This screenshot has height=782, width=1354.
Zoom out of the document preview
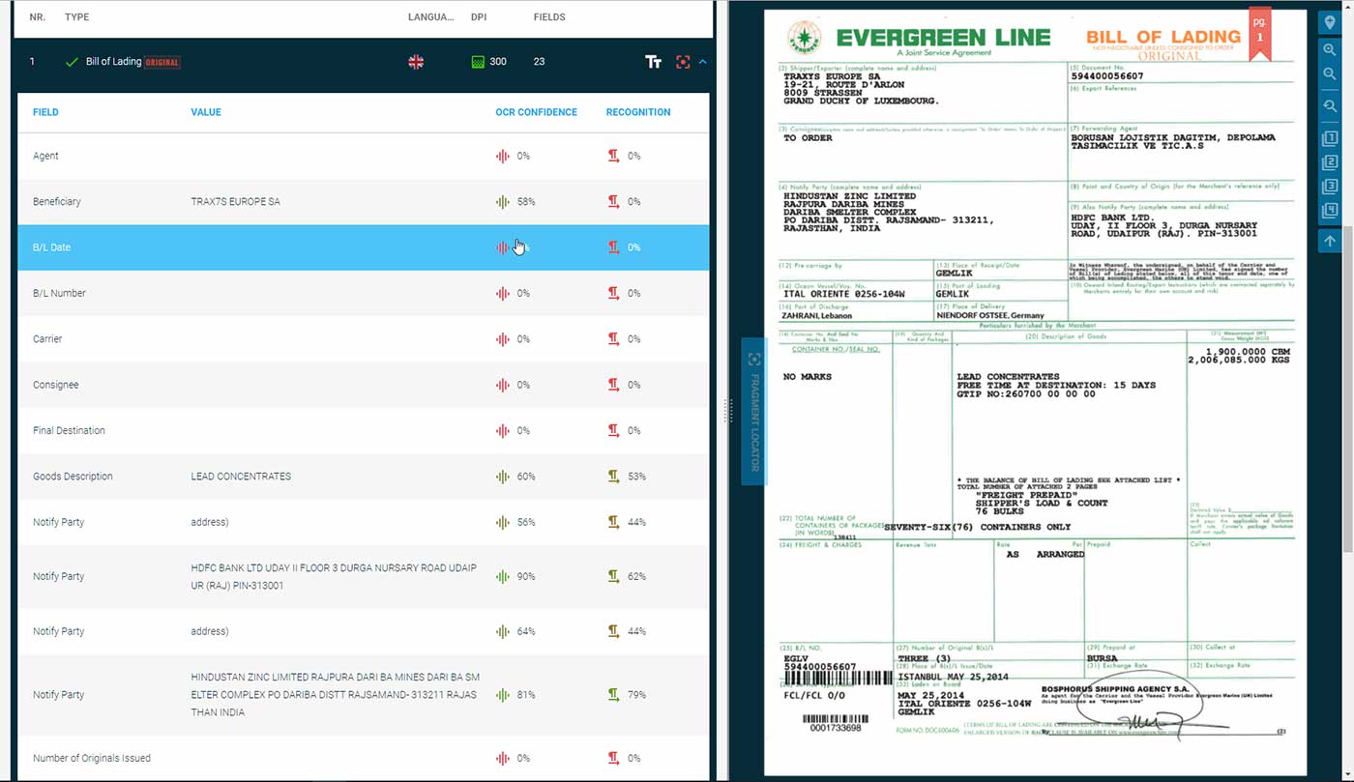pos(1330,74)
